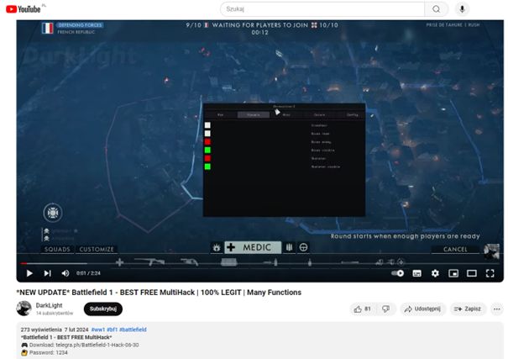Click the medic cross loadout icon
The height and width of the screenshot is (359, 508).
point(119,262)
